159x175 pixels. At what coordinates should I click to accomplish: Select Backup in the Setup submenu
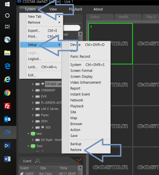(76, 144)
